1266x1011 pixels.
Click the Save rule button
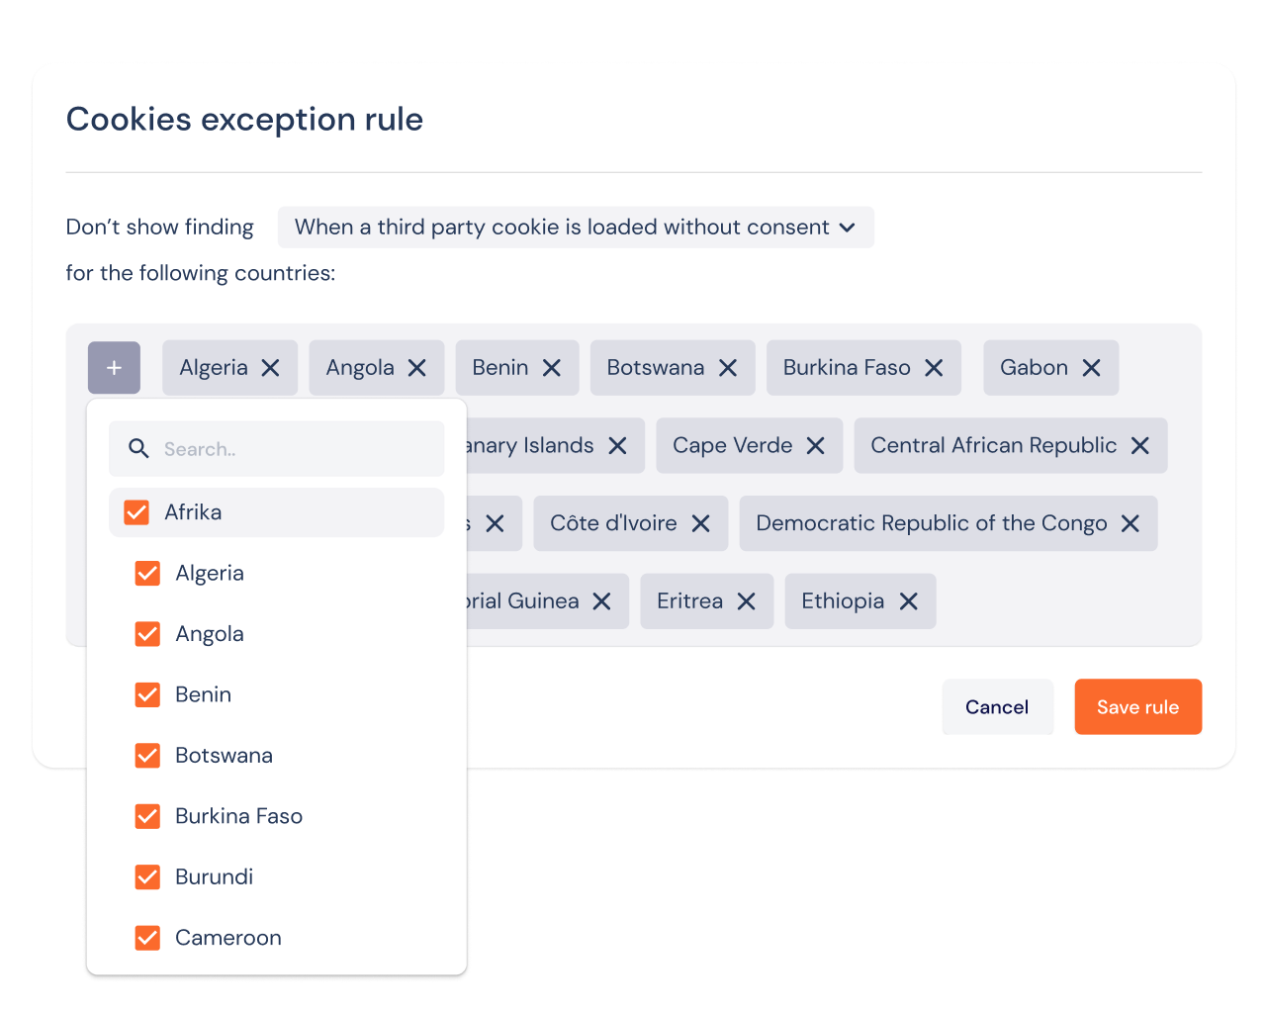[x=1137, y=707]
